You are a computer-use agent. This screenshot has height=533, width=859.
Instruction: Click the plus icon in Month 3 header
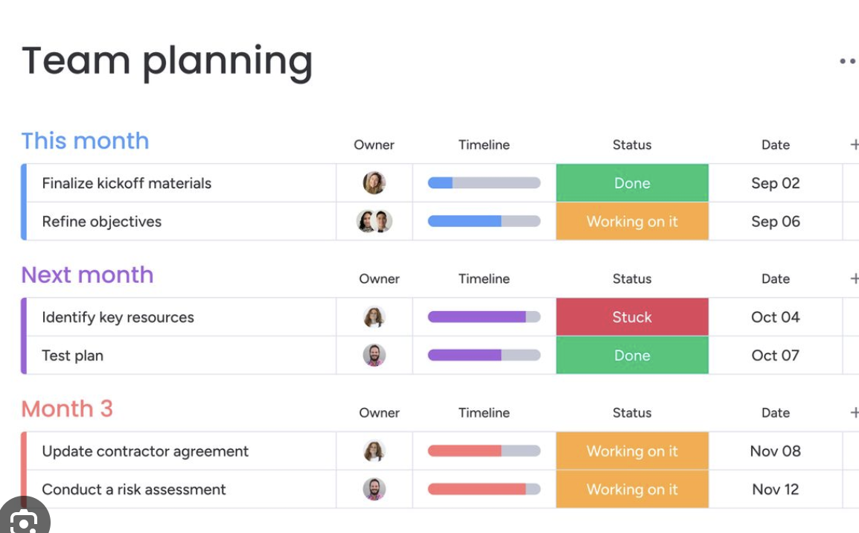pos(854,412)
